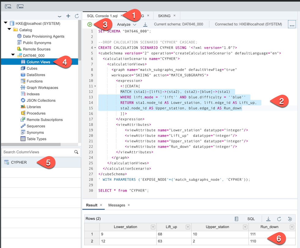The height and width of the screenshot is (248, 300).
Task: Open Lower_station column filter dropdown
Action: [153, 227]
